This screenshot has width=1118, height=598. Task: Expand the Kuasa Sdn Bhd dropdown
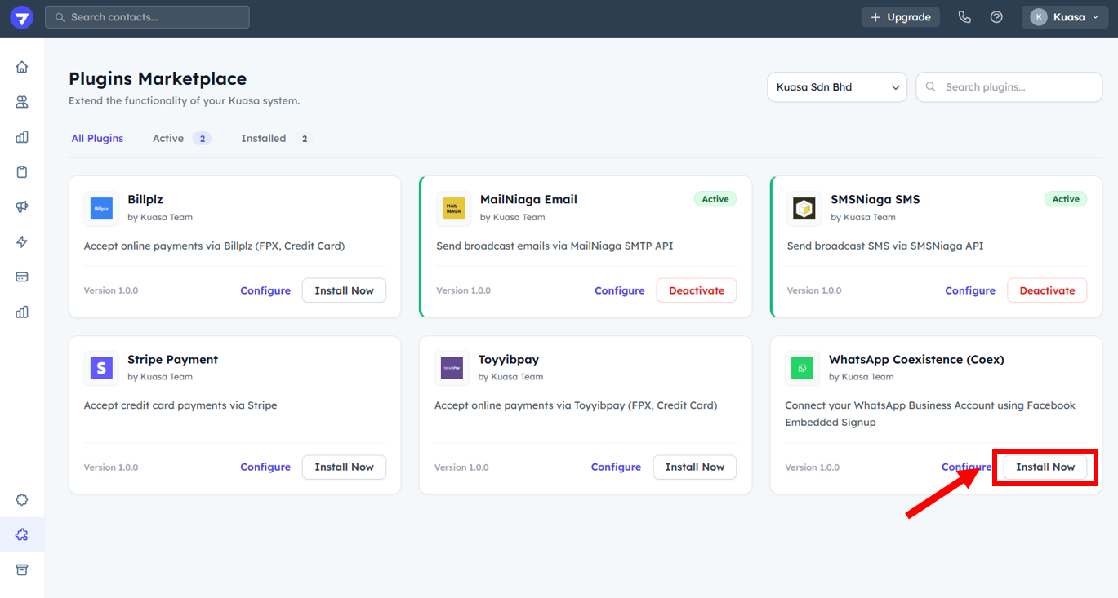pyautogui.click(x=836, y=87)
